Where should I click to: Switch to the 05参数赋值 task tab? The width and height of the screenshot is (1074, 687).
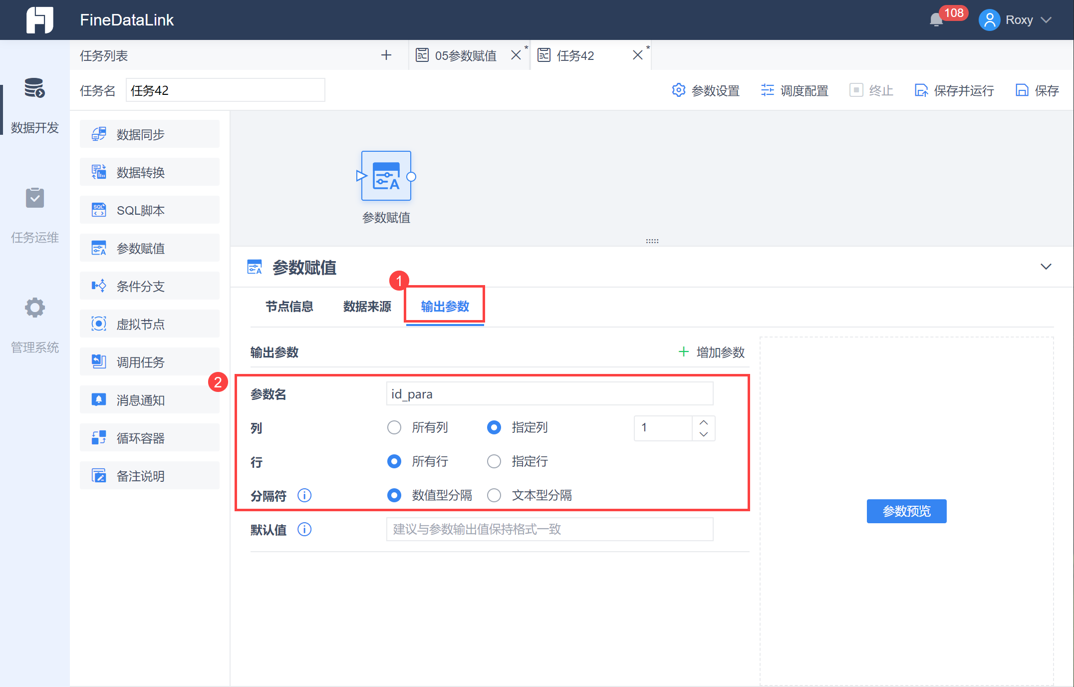point(464,55)
